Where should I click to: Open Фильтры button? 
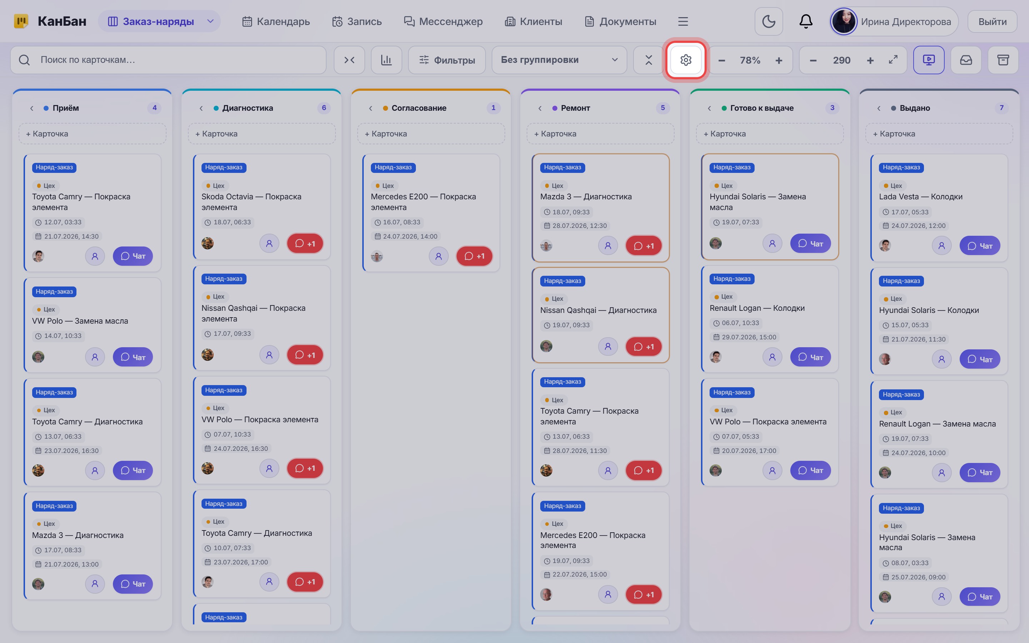click(x=447, y=60)
